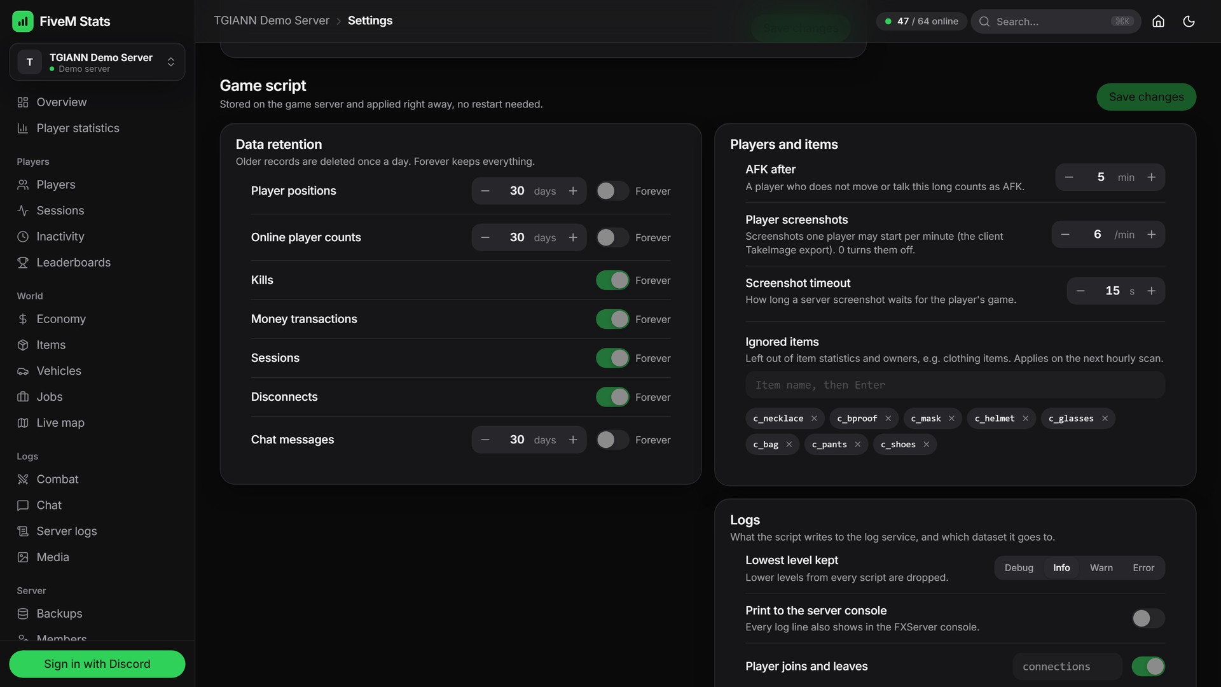The image size is (1221, 687).
Task: Select the Info log level
Action: (1061, 568)
